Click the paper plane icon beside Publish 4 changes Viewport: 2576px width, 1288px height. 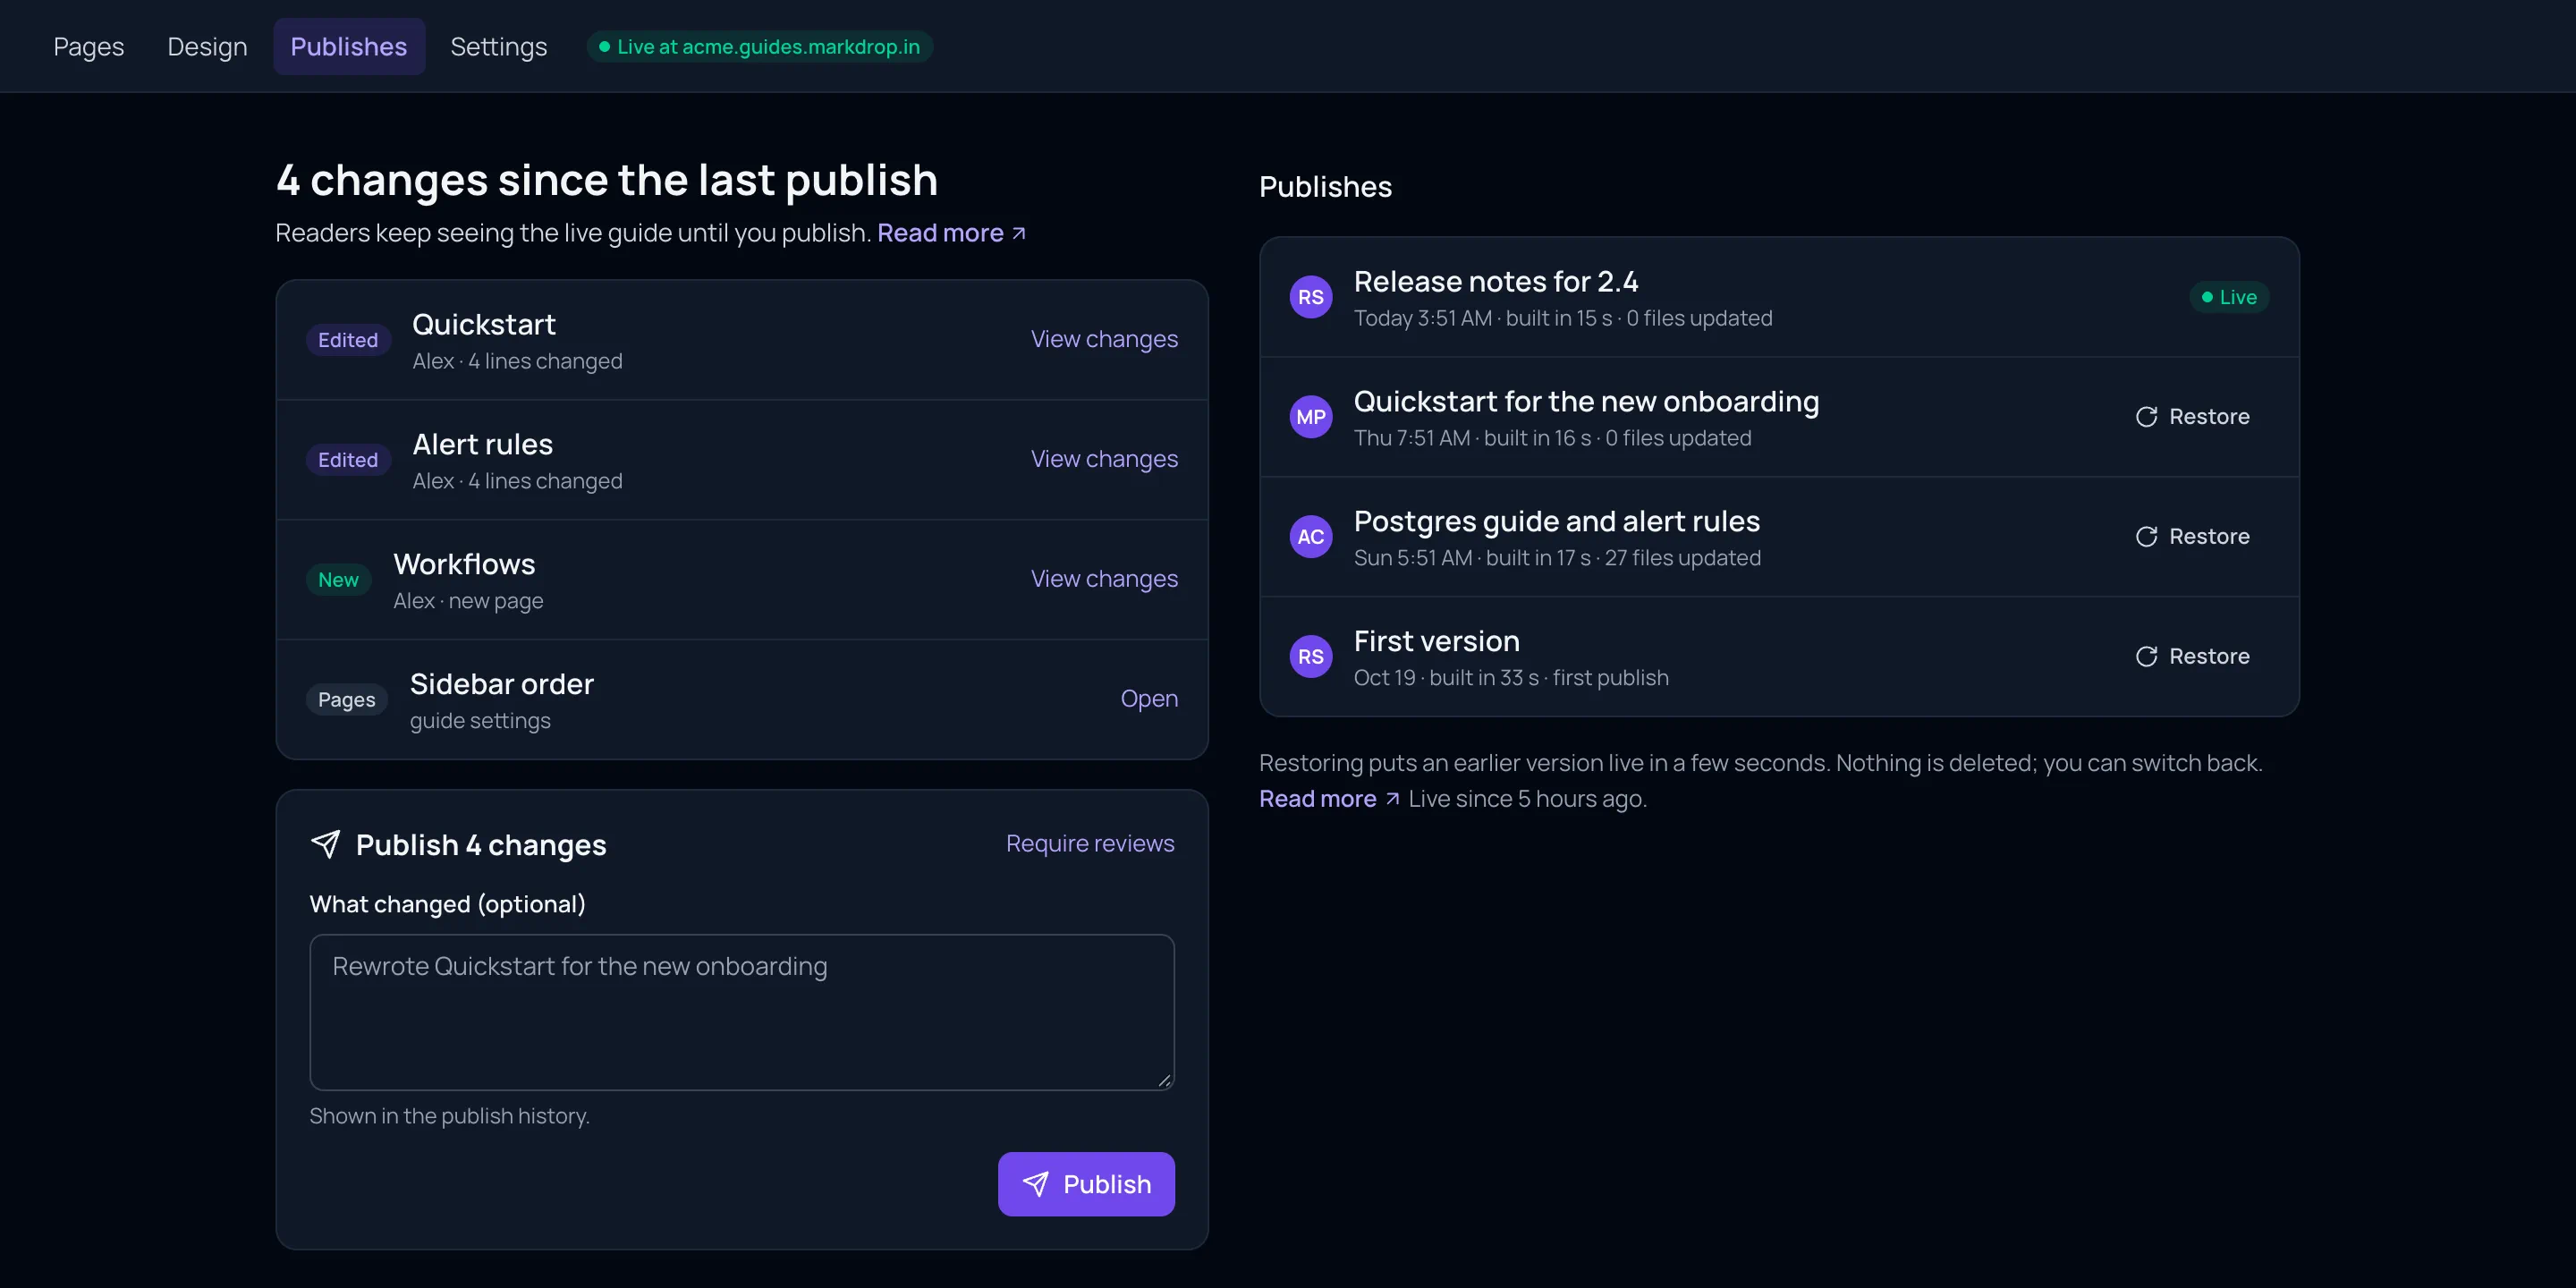coord(326,844)
